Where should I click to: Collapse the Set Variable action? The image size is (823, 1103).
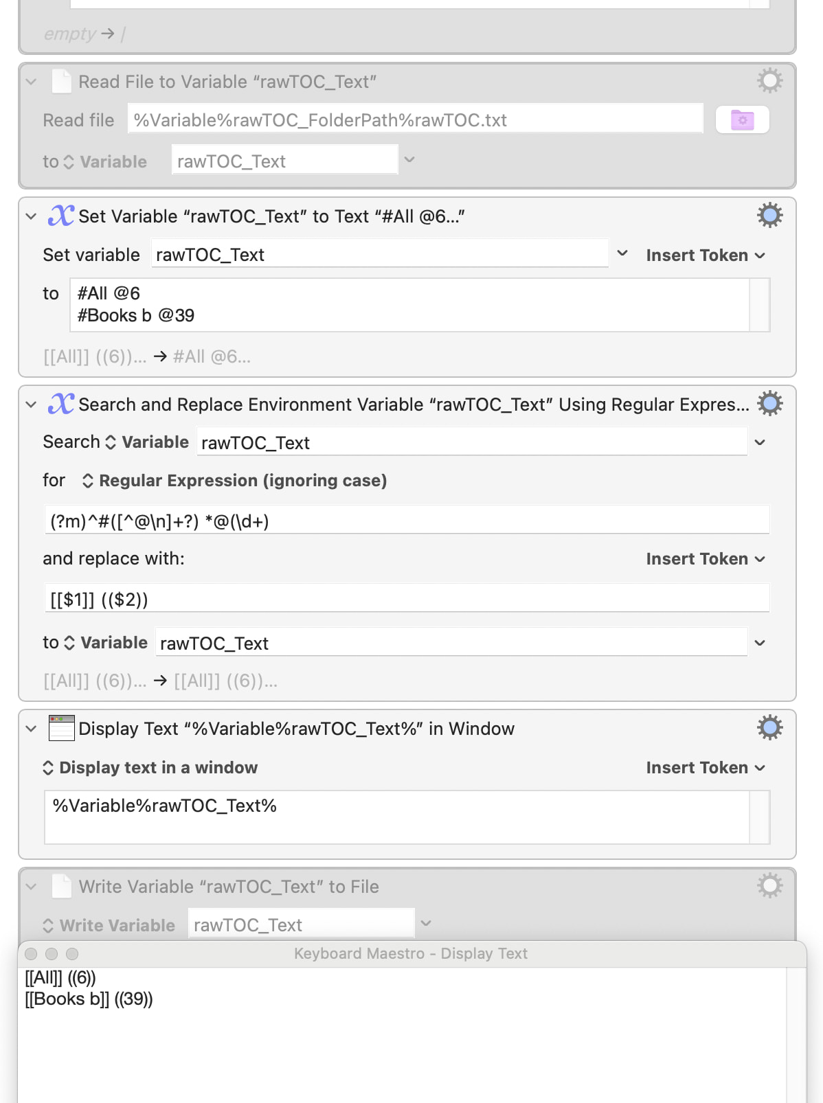point(31,216)
